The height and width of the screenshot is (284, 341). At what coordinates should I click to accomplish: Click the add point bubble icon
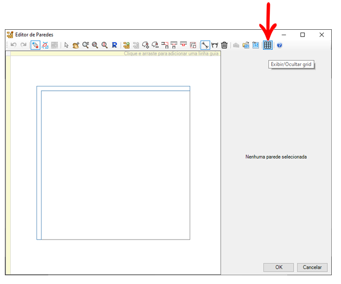pyautogui.click(x=145, y=45)
